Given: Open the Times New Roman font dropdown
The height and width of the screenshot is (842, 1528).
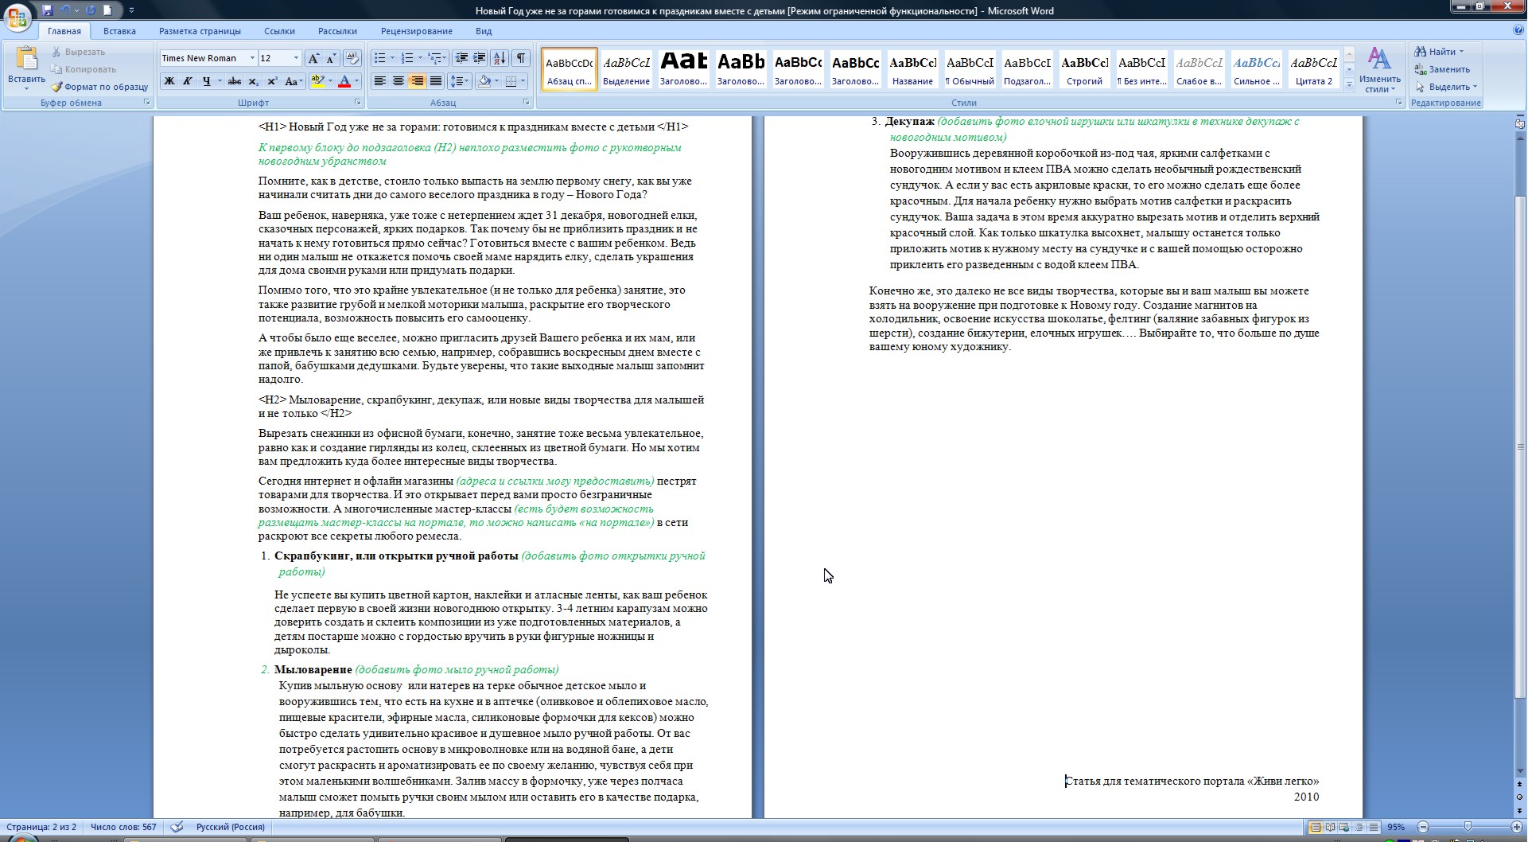Looking at the screenshot, I should point(252,58).
